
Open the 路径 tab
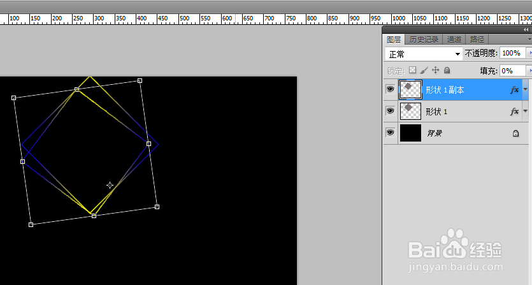click(x=477, y=40)
